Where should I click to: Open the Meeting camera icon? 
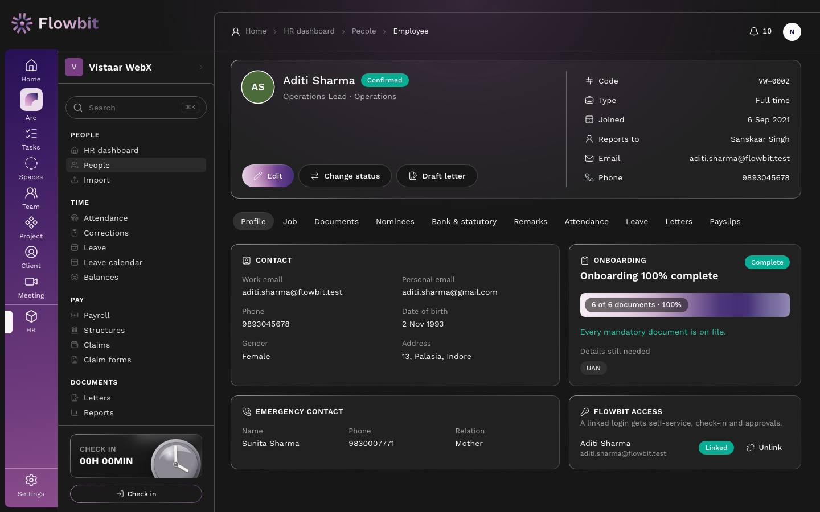point(31,287)
